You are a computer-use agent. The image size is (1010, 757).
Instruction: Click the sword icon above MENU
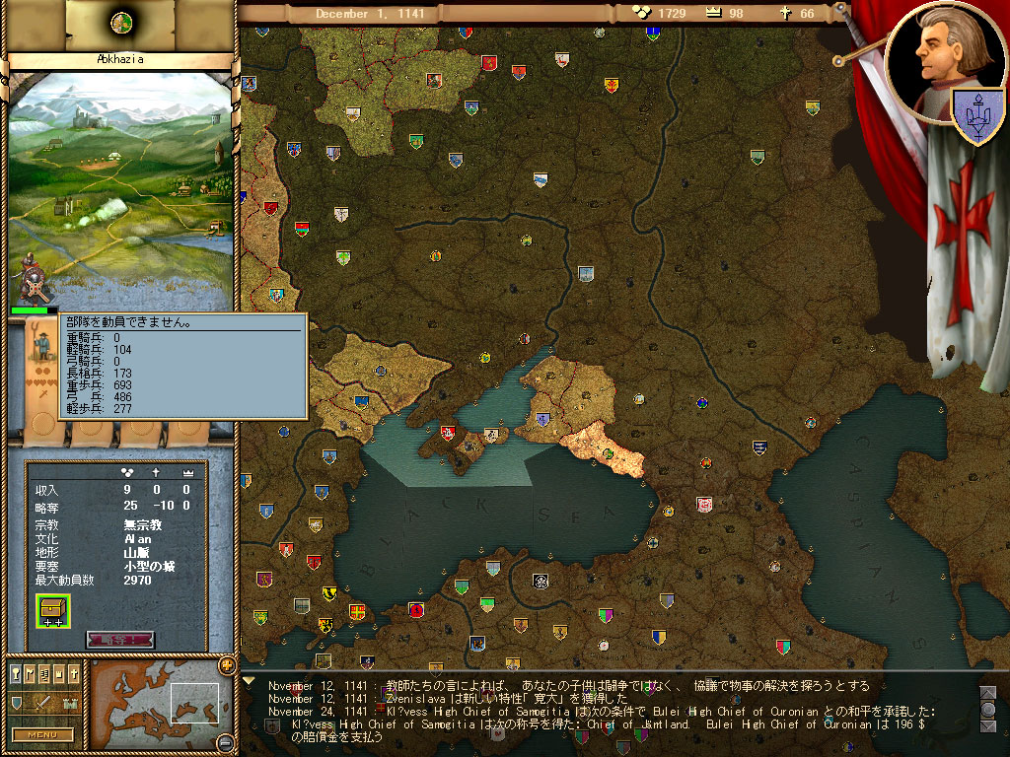(x=43, y=703)
